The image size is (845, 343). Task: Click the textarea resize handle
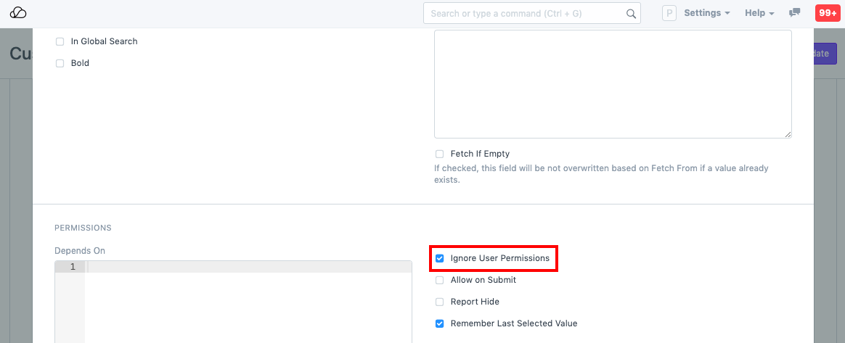pos(788,134)
